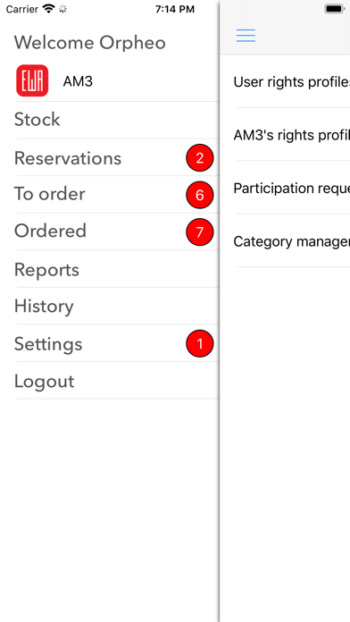The width and height of the screenshot is (350, 622).
Task: Tap the Settings badge showing 1
Action: tap(200, 343)
